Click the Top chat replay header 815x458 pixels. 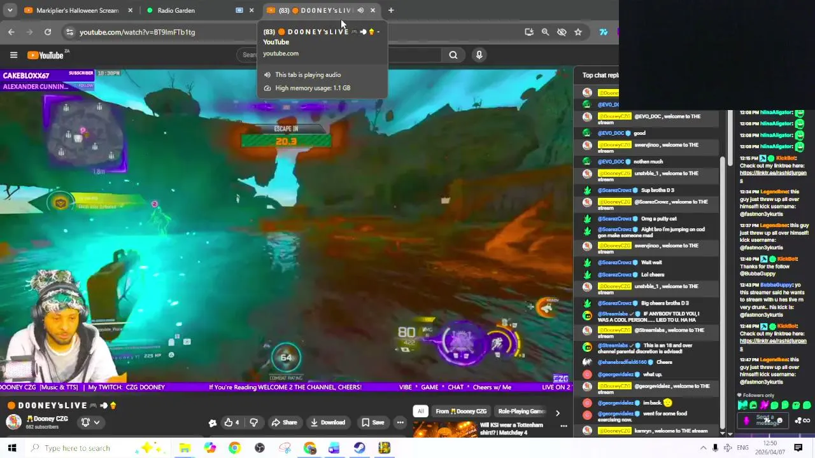(600, 75)
